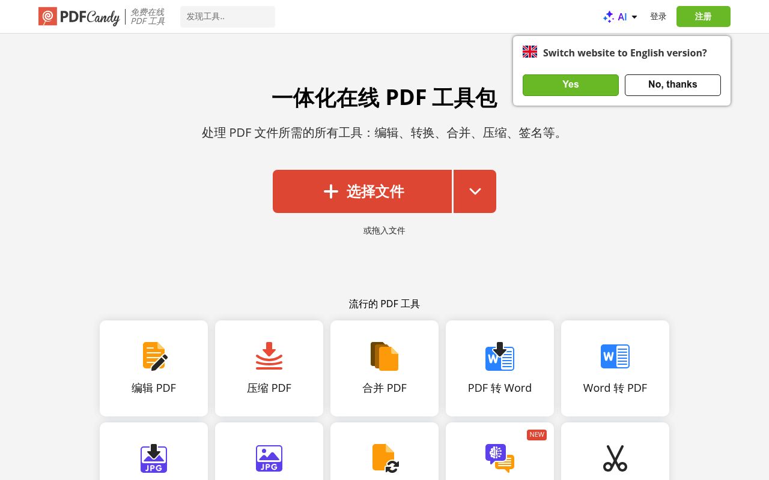
Task: Click the 选择文件 button
Action: pos(362,191)
